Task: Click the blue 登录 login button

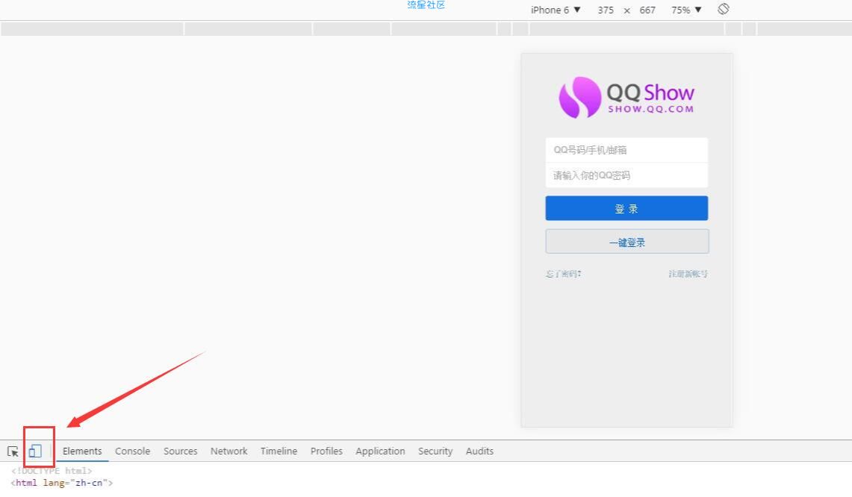Action: (626, 209)
